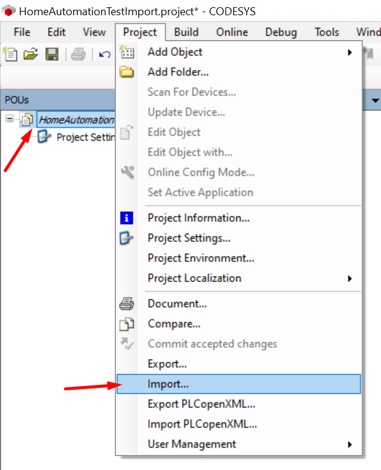Select Project Localization menu entry
Screen dimensions: 381x470
(239, 278)
